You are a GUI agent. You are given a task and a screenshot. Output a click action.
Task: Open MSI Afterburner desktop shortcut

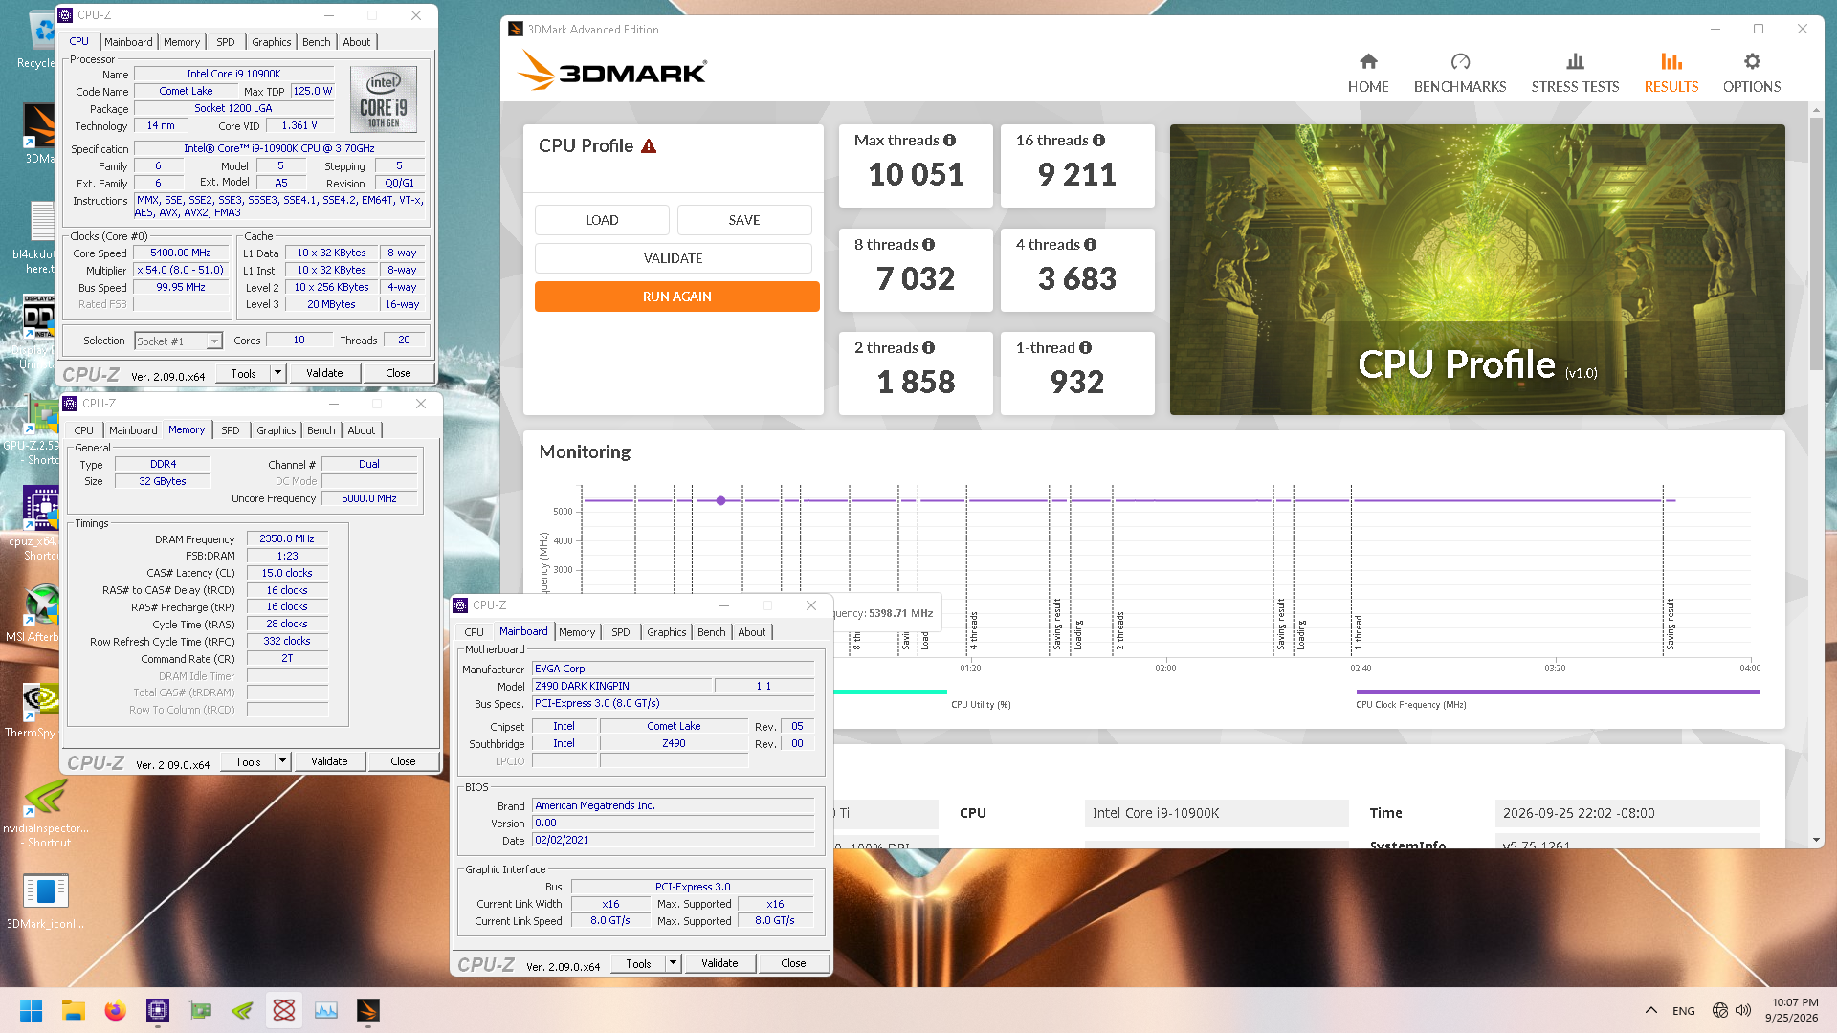(x=38, y=613)
